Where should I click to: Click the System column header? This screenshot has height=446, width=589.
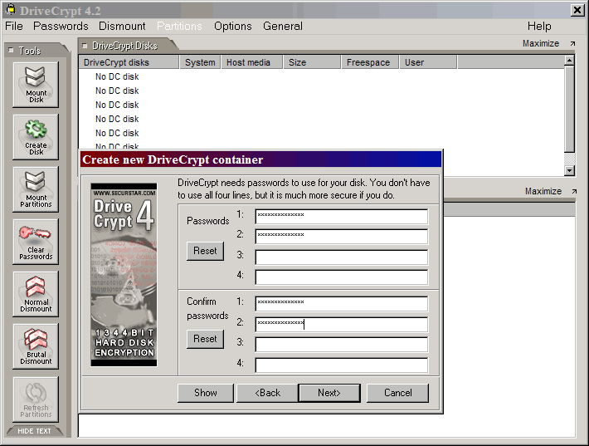point(200,62)
